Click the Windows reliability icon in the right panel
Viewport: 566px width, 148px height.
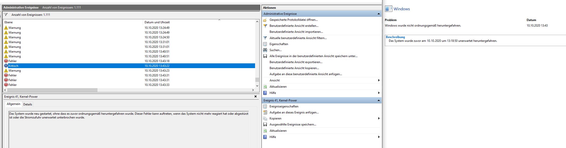[x=389, y=9]
